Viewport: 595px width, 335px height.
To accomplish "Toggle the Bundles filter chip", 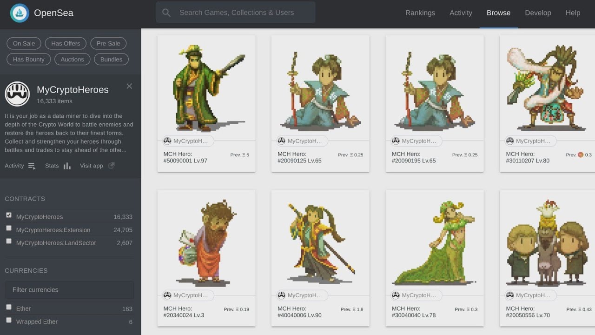I will (111, 59).
